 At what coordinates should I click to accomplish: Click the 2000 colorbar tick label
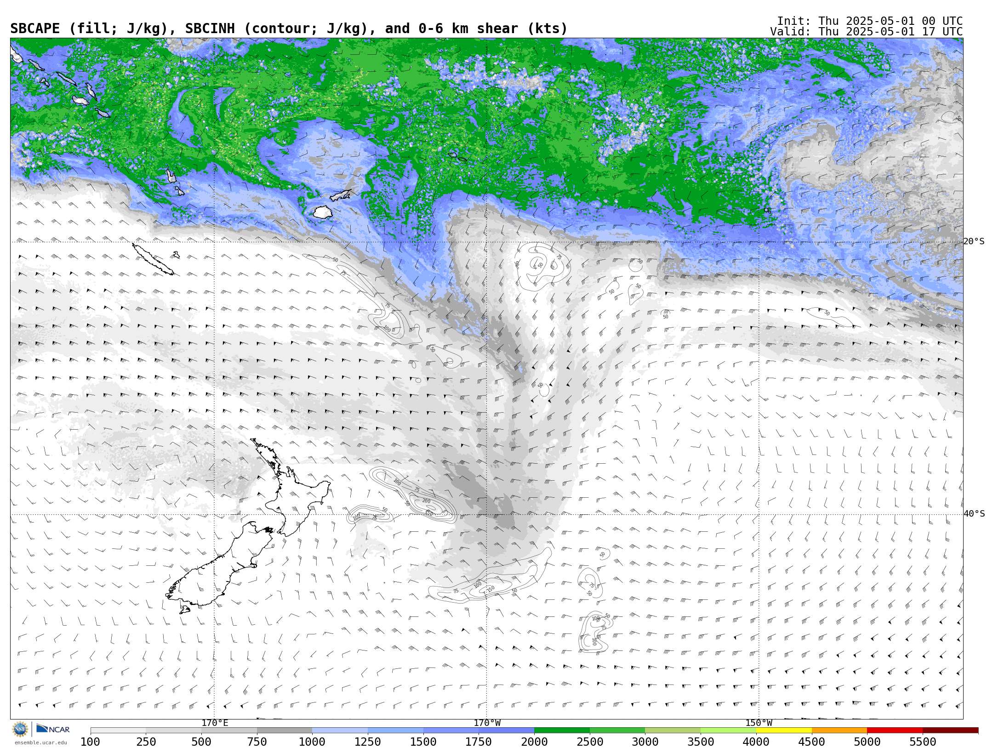point(534,742)
